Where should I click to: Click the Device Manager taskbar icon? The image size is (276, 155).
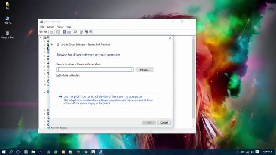pyautogui.click(x=100, y=152)
